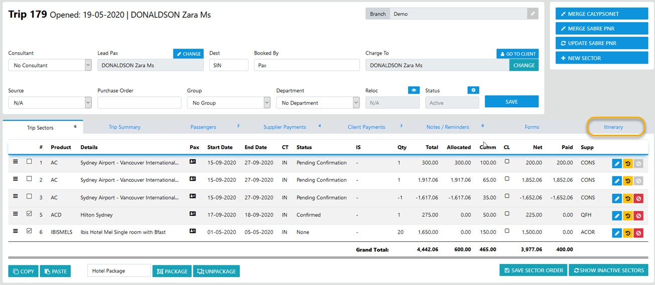Screen dimensions: 655x285
Task: Uncheck the selection checkbox for Hilton Sydney row
Action: [29, 214]
